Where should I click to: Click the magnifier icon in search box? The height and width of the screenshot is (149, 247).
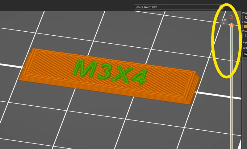221,7
